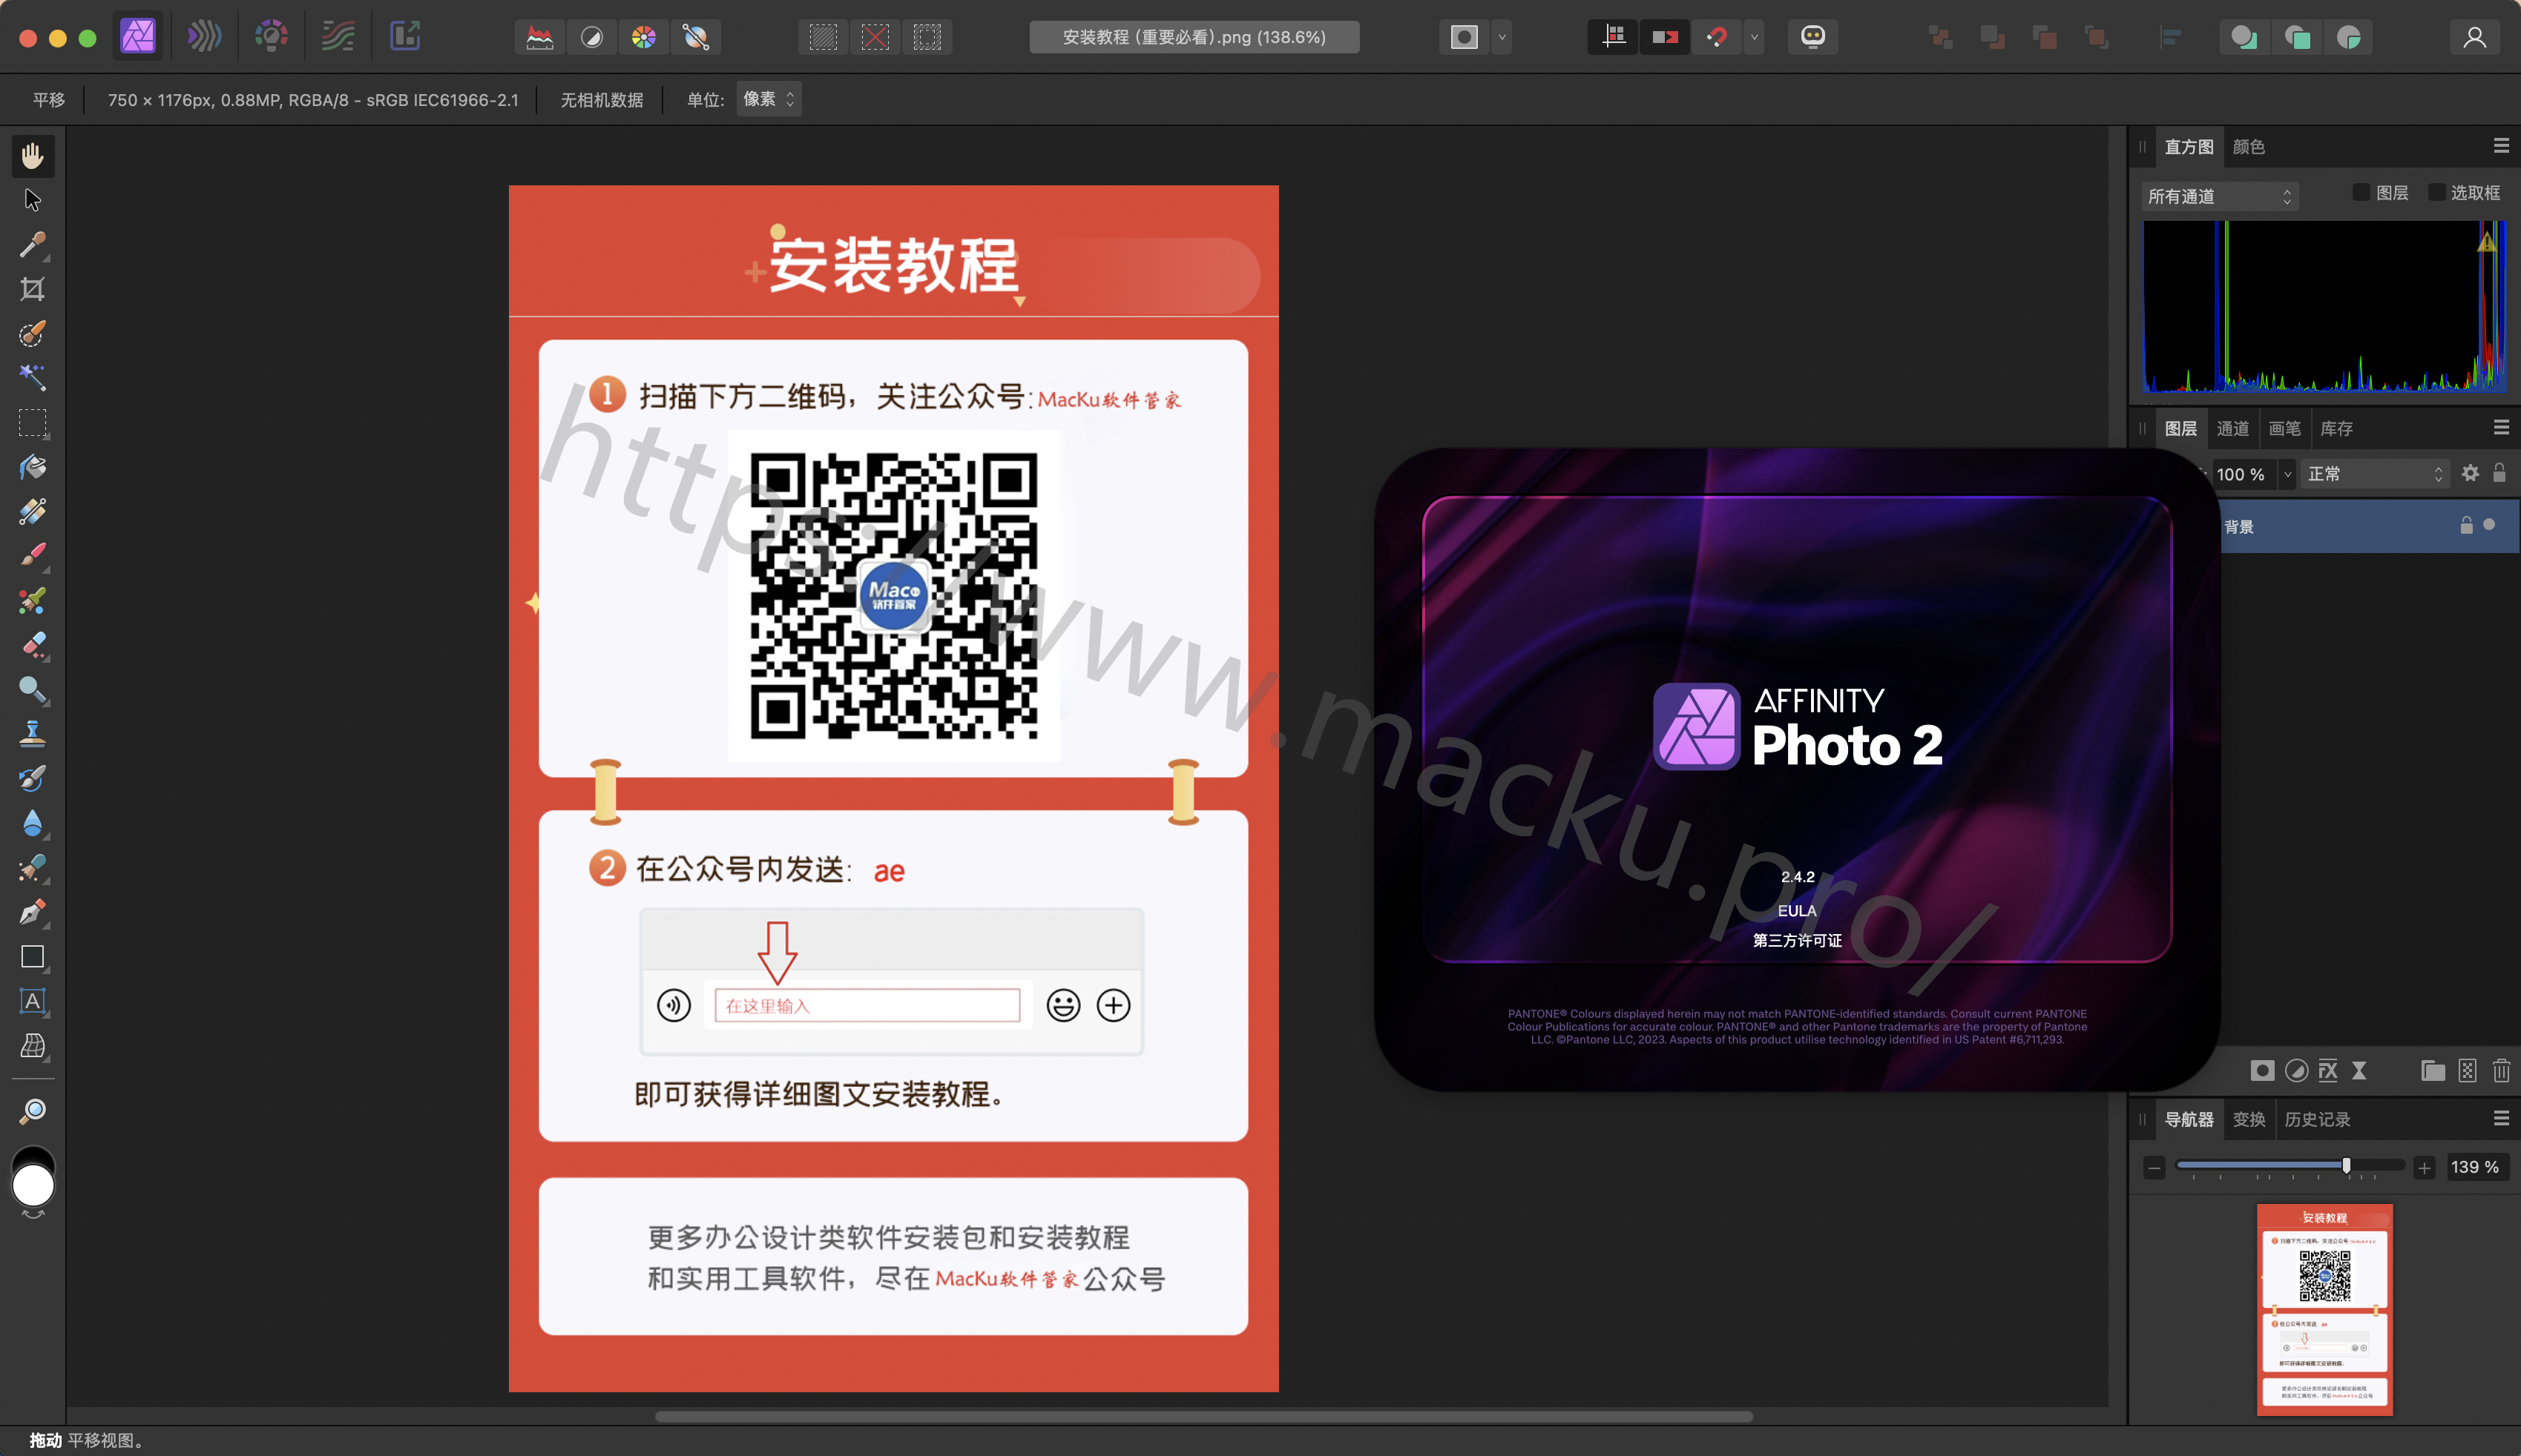
Task: Select the Hand pan tool
Action: pos(32,156)
